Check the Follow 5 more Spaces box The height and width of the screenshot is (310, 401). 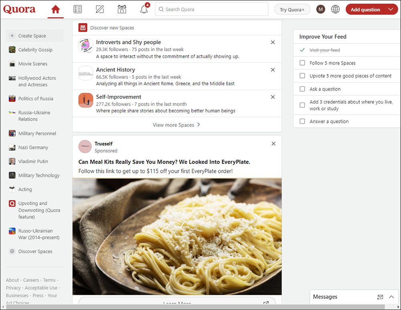(302, 63)
